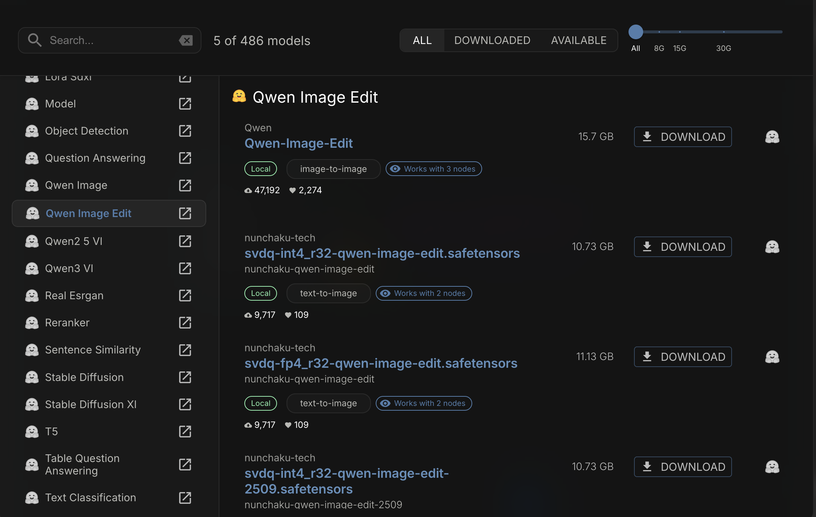Viewport: 816px width, 517px height.
Task: Show ALL models filter
Action: 422,40
